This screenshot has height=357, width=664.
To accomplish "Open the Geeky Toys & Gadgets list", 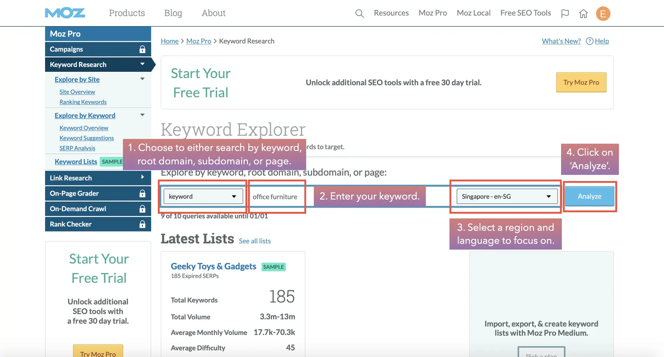I will [x=213, y=266].
